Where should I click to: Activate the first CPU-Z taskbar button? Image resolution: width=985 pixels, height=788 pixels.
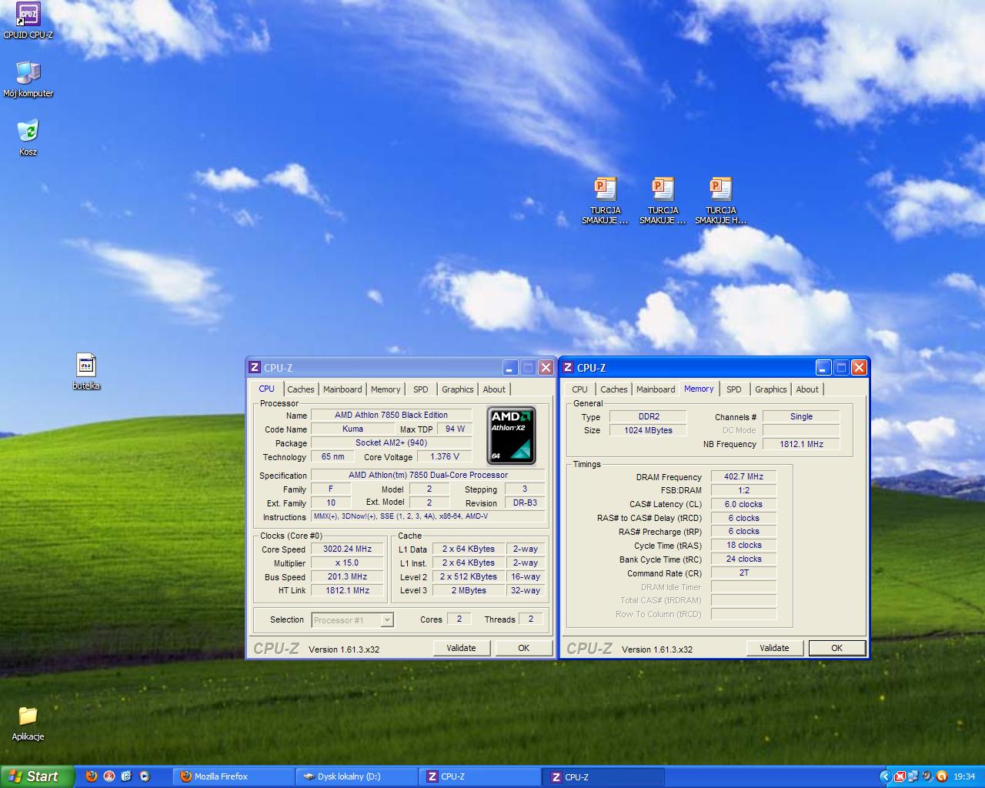pos(480,776)
